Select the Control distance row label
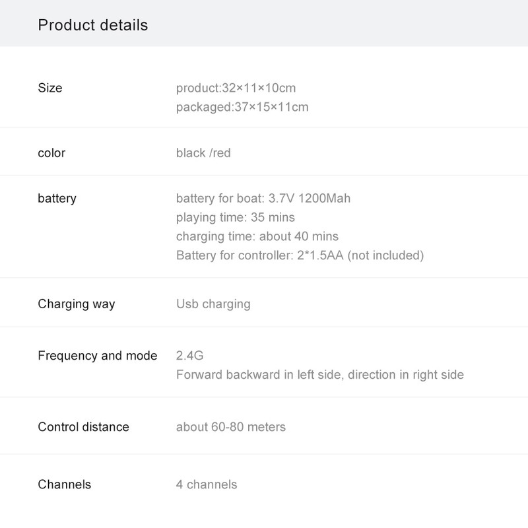528x528 pixels. pyautogui.click(x=83, y=427)
